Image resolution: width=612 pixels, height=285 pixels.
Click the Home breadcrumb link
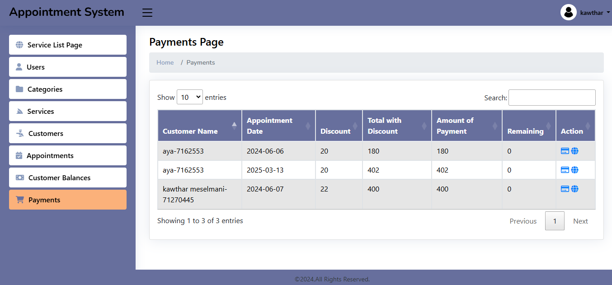pos(165,62)
